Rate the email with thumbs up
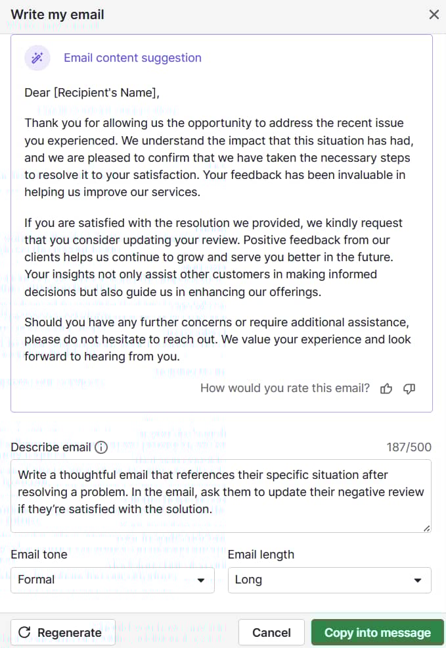 [x=386, y=389]
